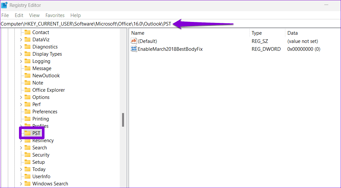Click the registry path address bar

[170, 24]
